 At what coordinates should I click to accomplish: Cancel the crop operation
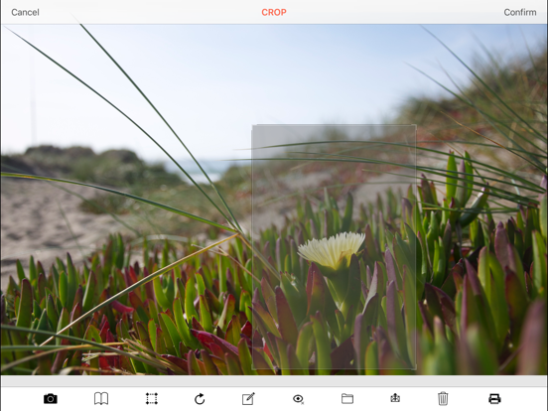[x=25, y=13]
